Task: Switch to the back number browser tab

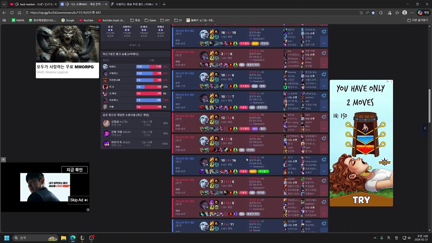Action: [33, 4]
